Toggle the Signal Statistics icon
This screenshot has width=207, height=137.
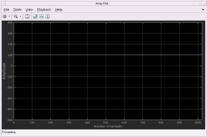coord(41,16)
